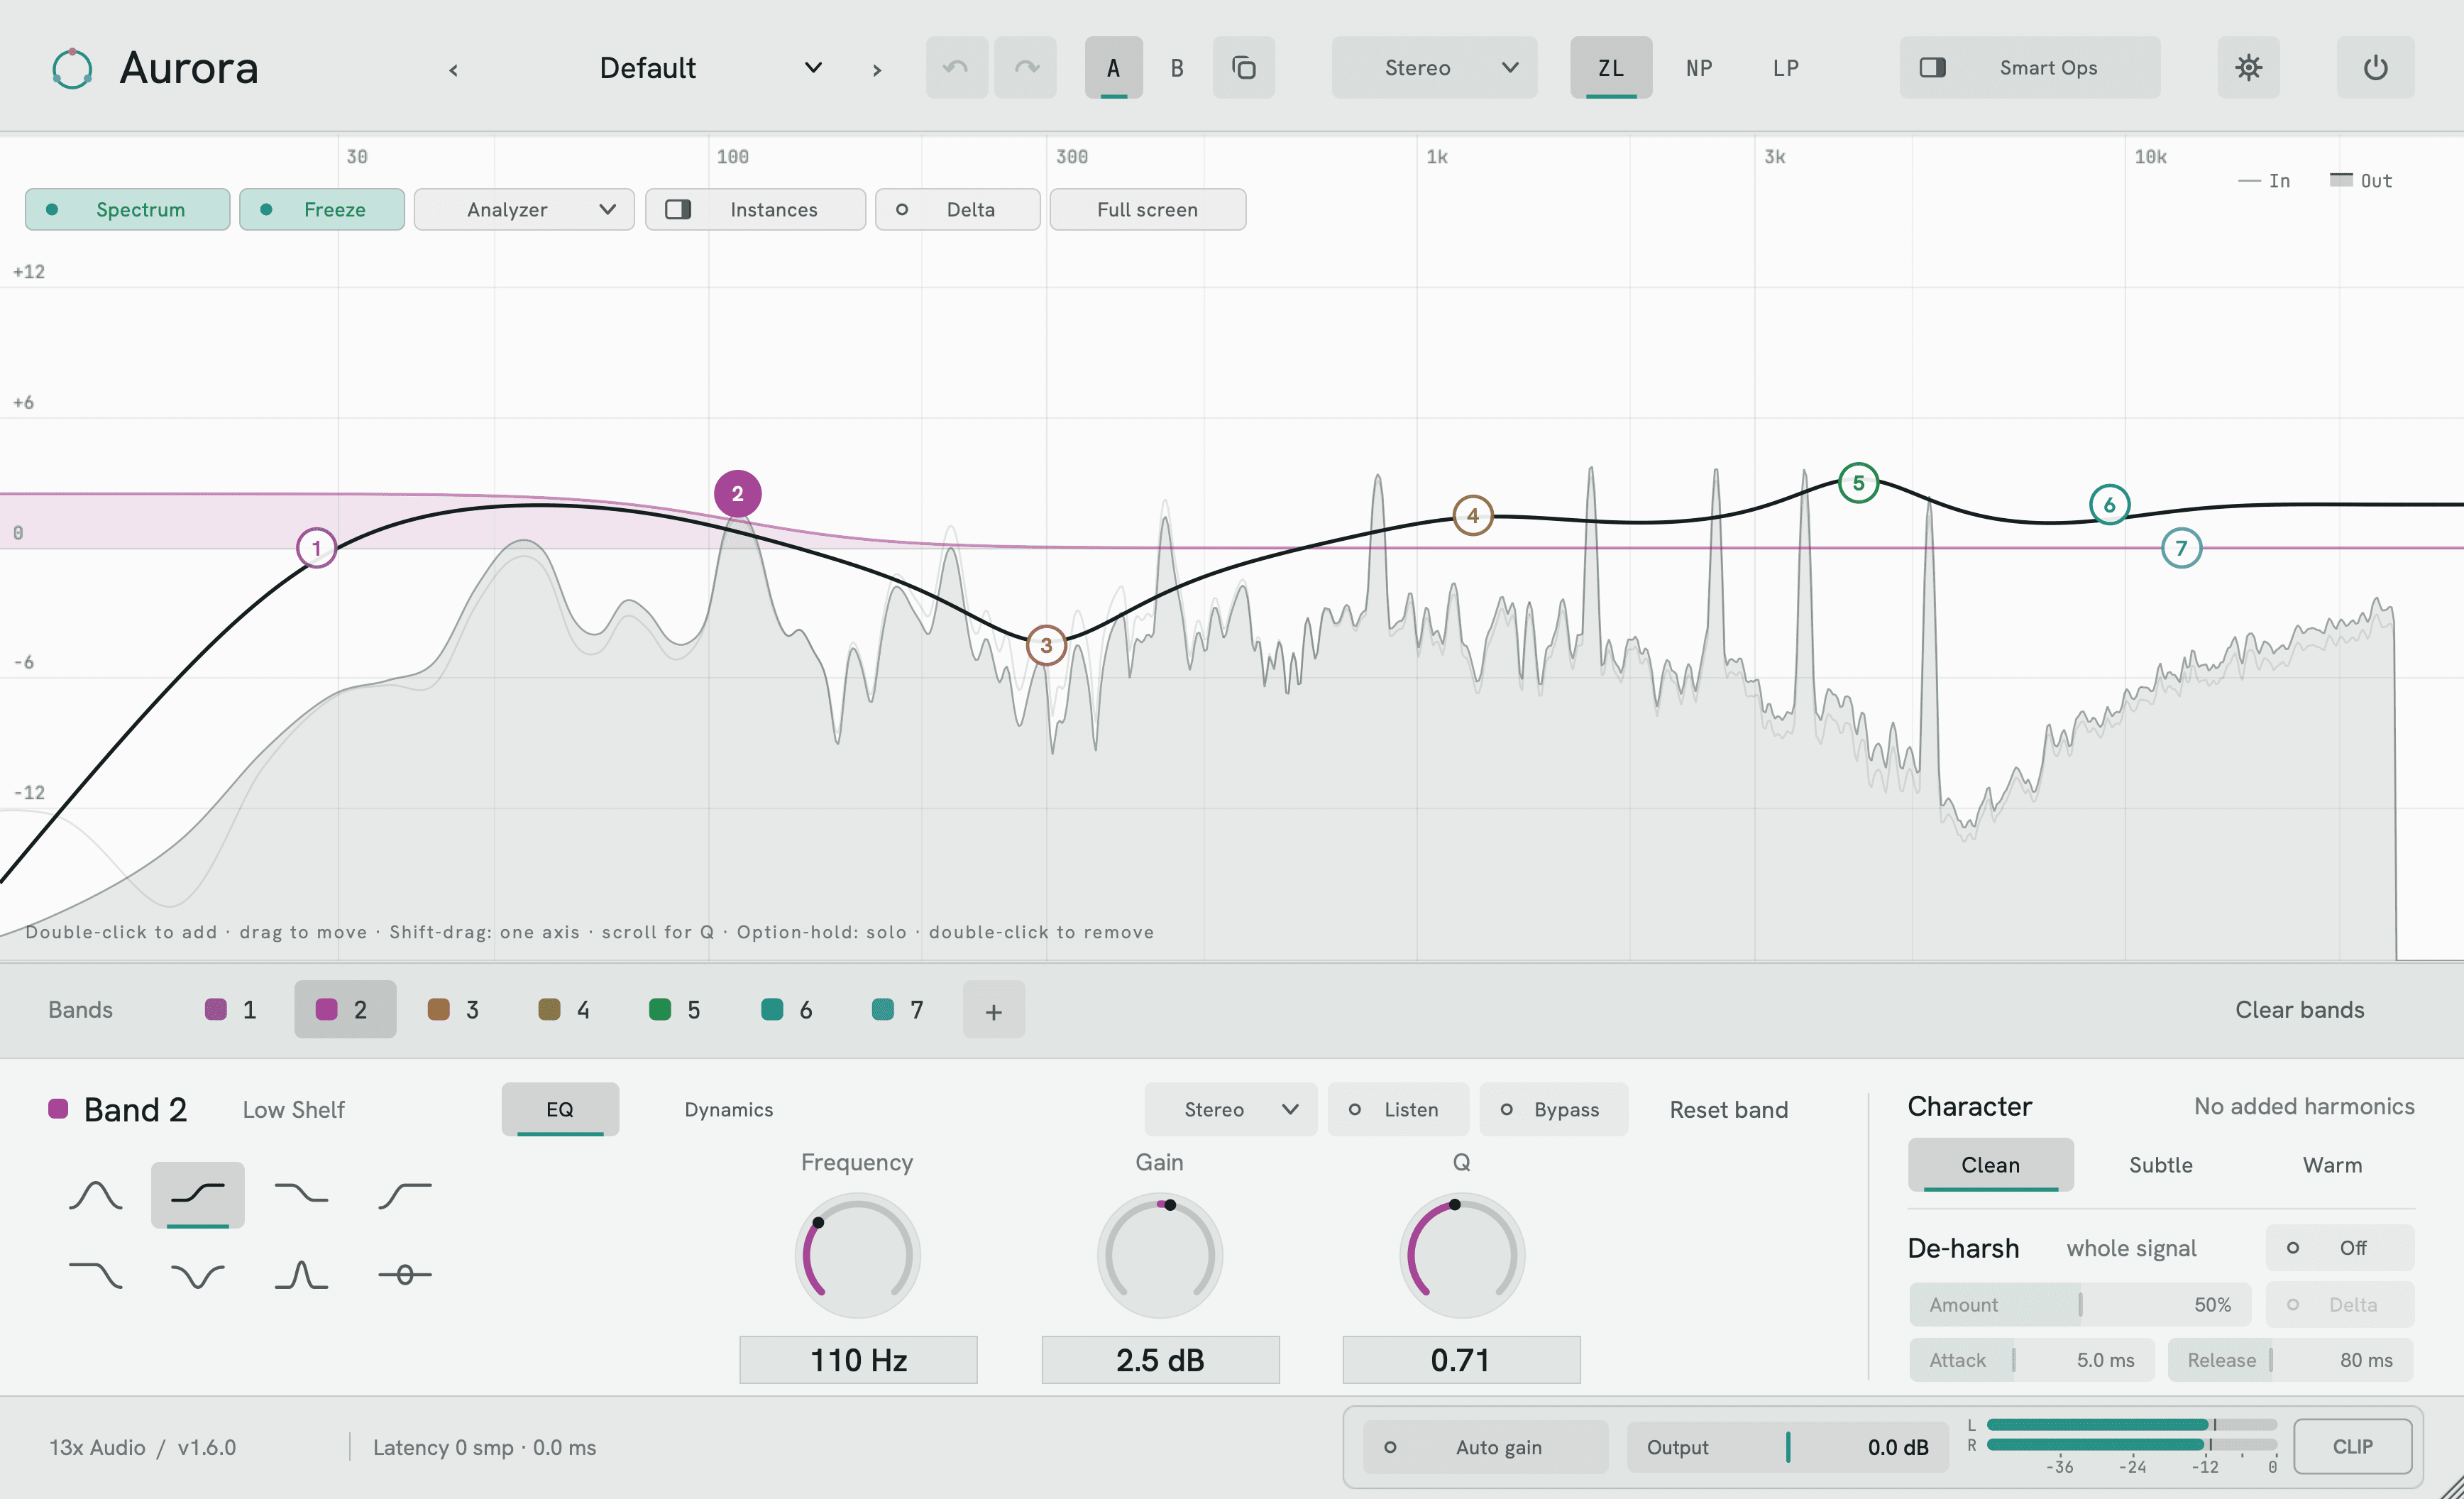This screenshot has height=1499, width=2464.
Task: Toggle light/dark theme sun icon
Action: click(x=2249, y=68)
